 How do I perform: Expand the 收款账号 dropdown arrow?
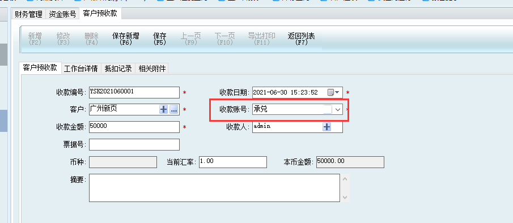click(338, 110)
